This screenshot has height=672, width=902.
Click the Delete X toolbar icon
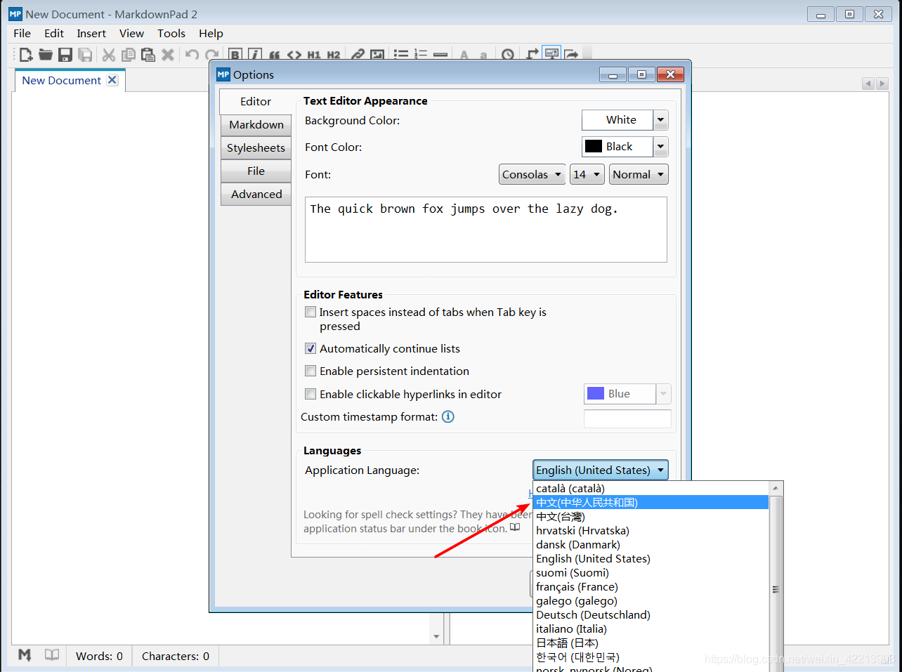click(x=168, y=55)
